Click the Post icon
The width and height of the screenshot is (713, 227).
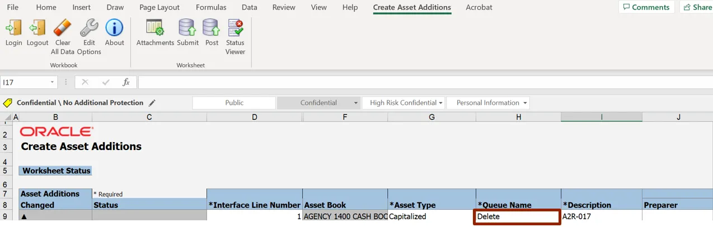coord(212,28)
